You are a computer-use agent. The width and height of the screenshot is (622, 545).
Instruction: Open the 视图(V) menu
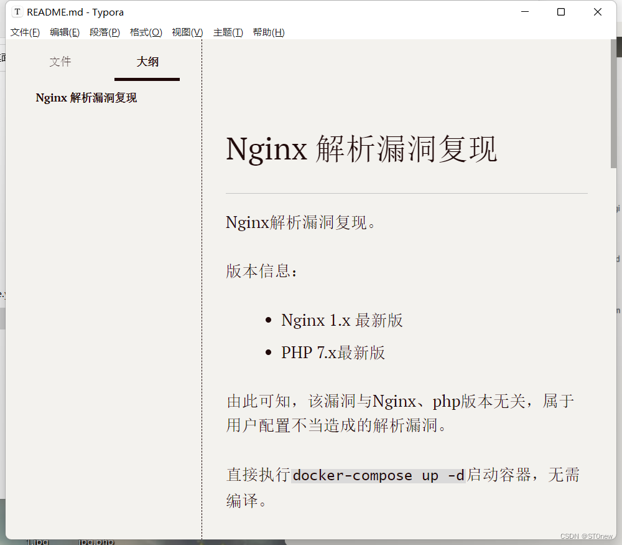(187, 32)
